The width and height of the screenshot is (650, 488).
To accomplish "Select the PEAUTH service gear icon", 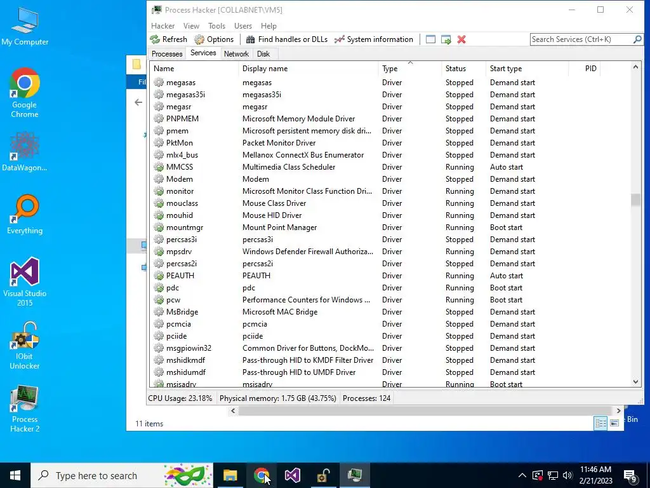I will pos(158,276).
